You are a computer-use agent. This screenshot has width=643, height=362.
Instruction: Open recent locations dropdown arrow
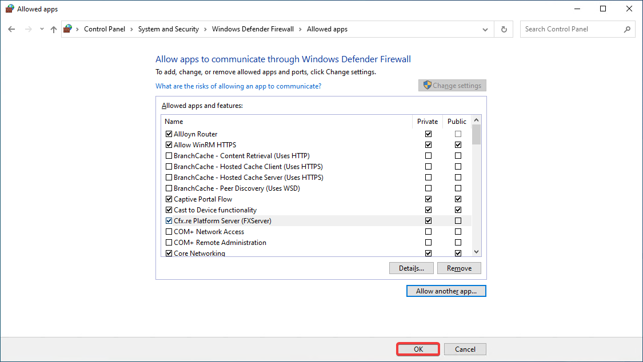click(42, 29)
